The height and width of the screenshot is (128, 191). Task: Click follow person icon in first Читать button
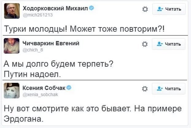point(160,9)
